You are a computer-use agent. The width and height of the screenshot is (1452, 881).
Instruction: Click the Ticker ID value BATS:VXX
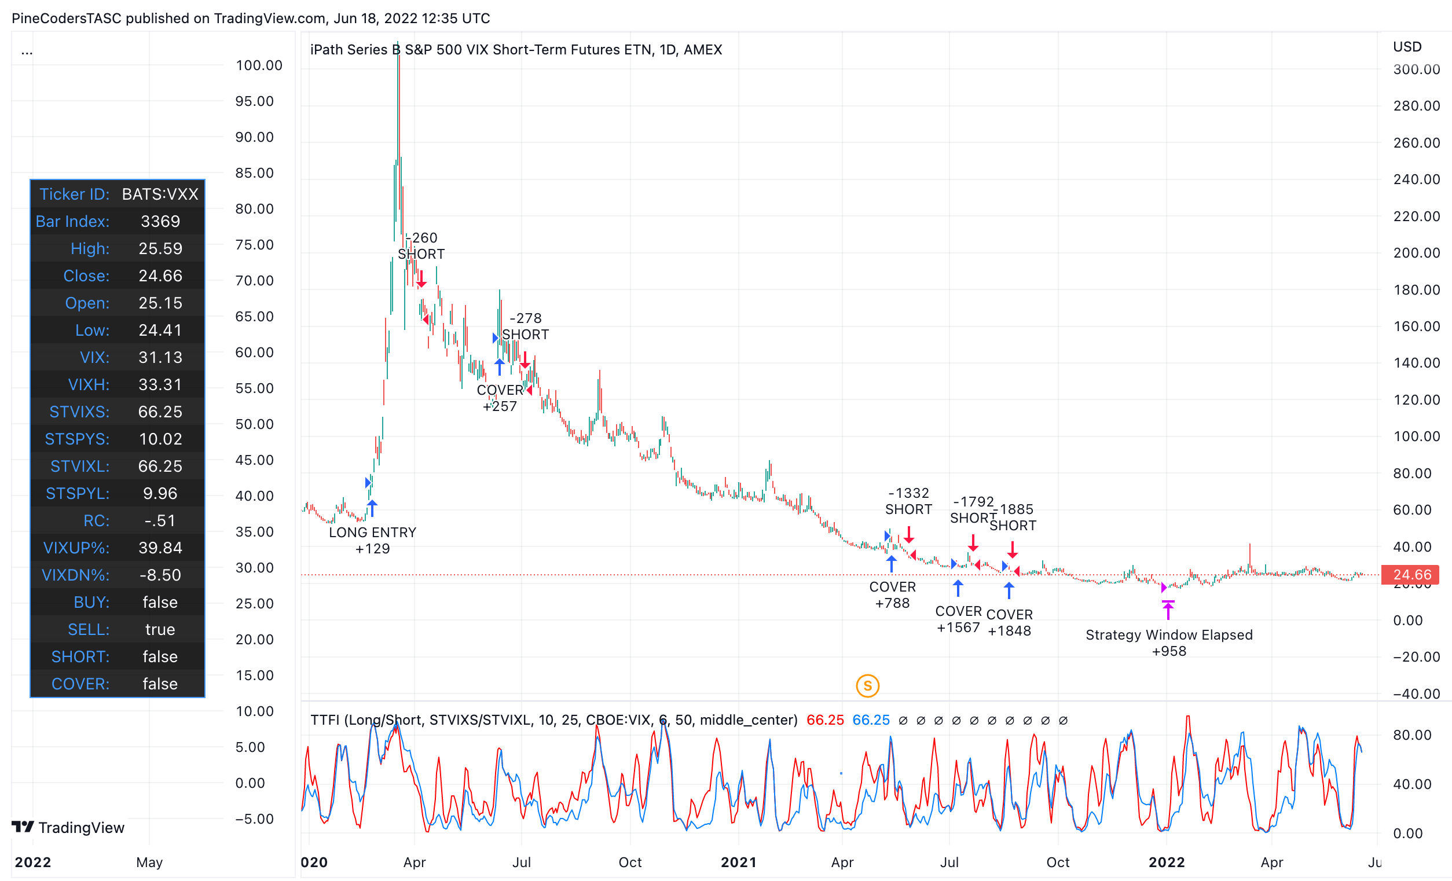pyautogui.click(x=160, y=194)
